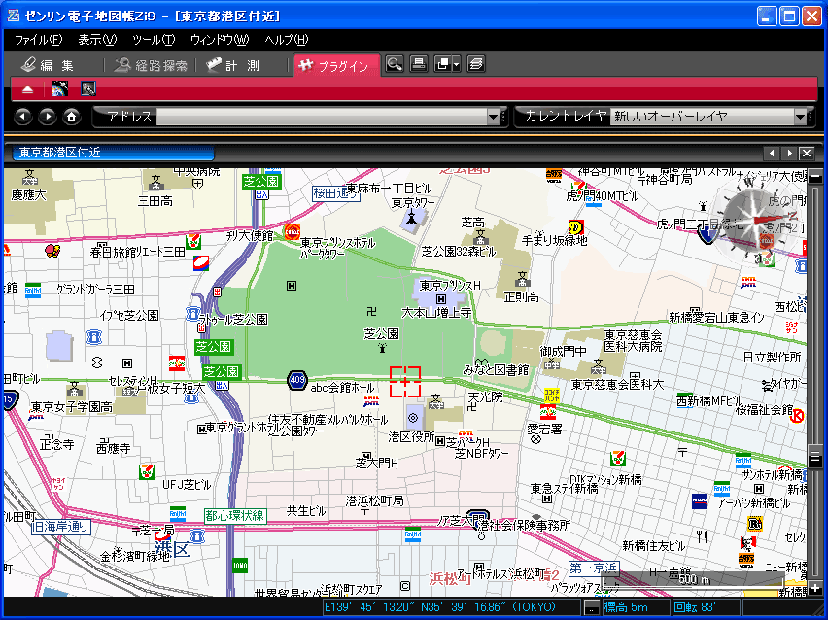
Task: Click the 港区役所 label
Action: [x=411, y=437]
